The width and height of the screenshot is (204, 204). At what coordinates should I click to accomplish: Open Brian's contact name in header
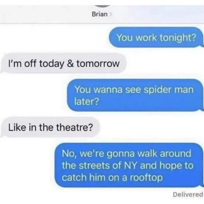click(x=100, y=14)
